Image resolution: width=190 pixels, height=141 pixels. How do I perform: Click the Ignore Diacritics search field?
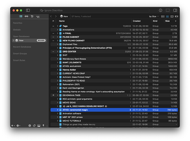[x=56, y=10]
